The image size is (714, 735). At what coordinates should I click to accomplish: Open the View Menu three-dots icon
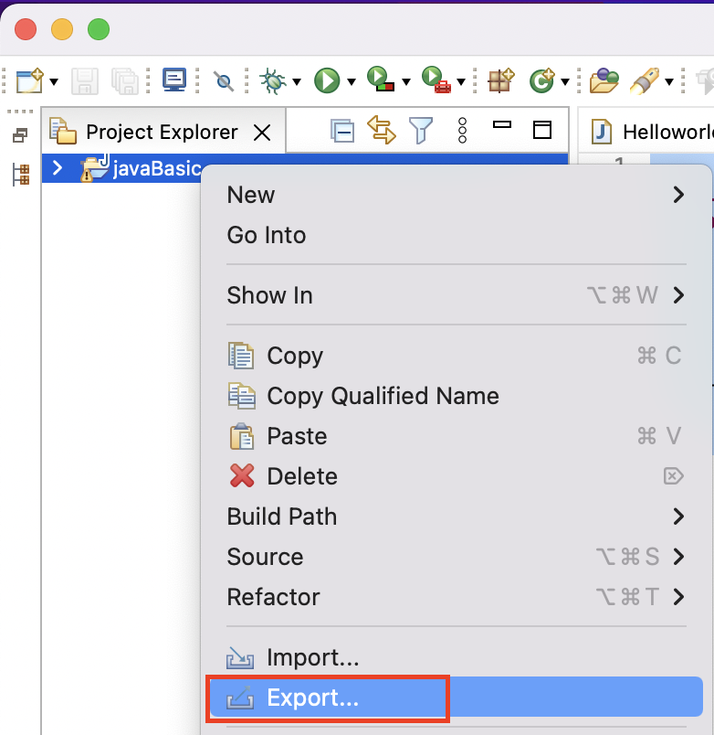pos(462,131)
